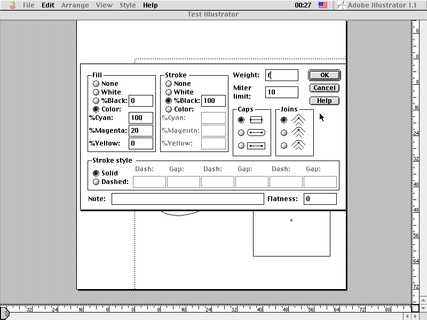Set Stroke to None

(169, 84)
